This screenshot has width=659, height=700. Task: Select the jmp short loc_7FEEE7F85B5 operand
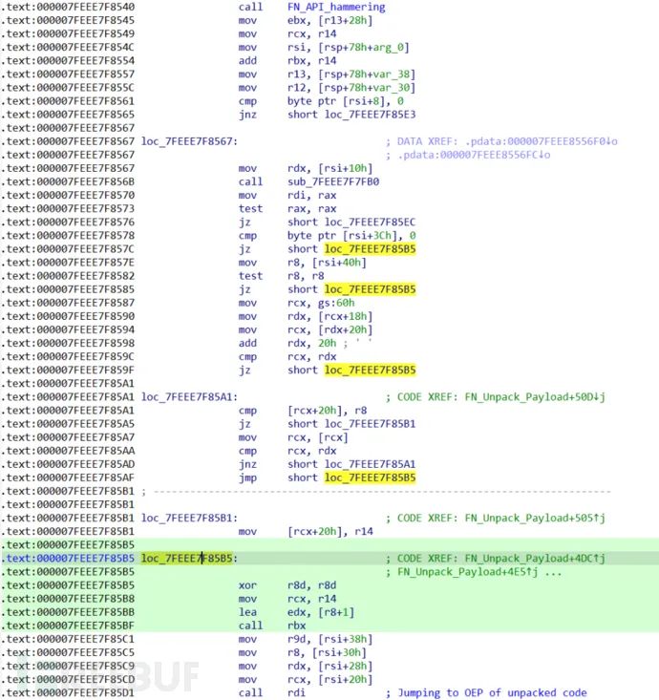click(371, 477)
